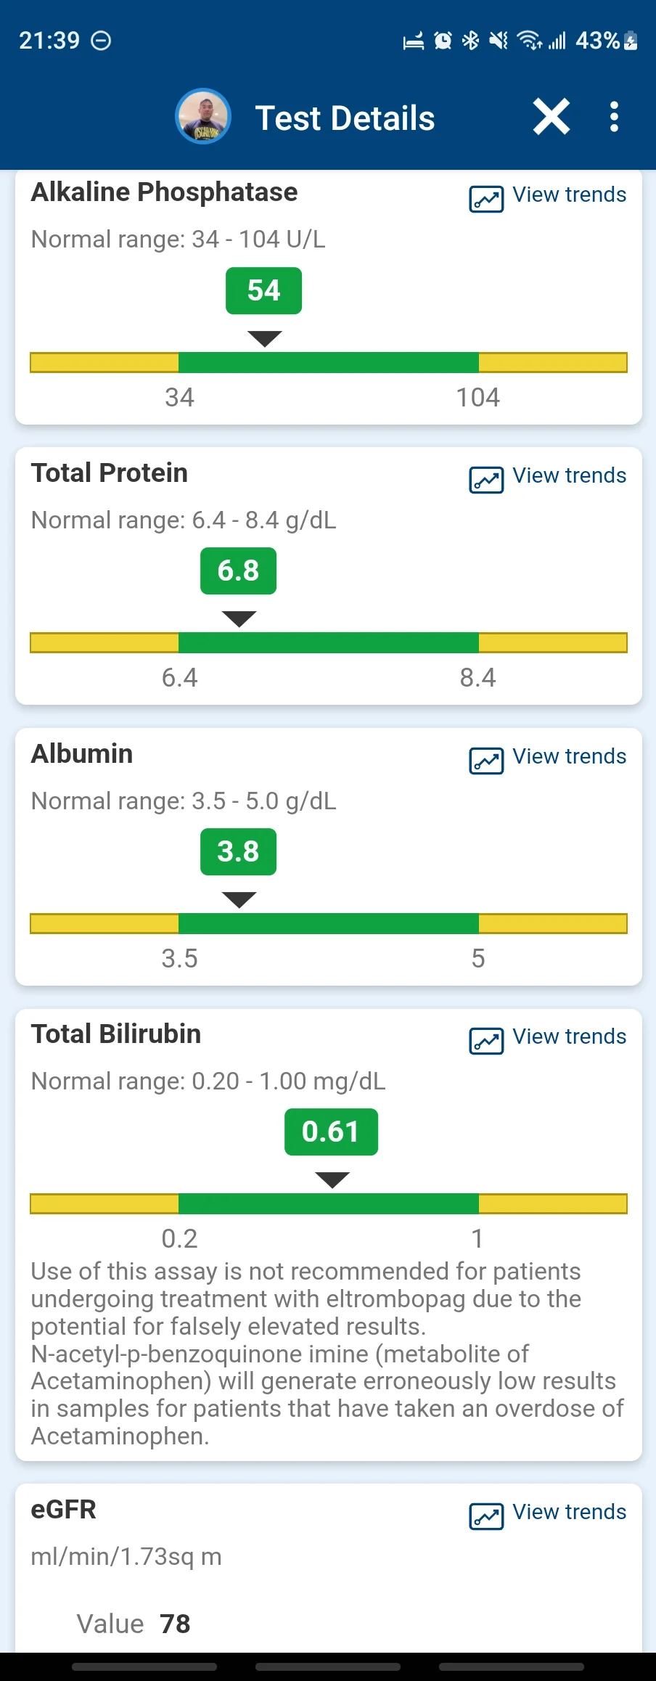656x1681 pixels.
Task: Tap the Total Bilirubin range bar
Action: point(329,1203)
